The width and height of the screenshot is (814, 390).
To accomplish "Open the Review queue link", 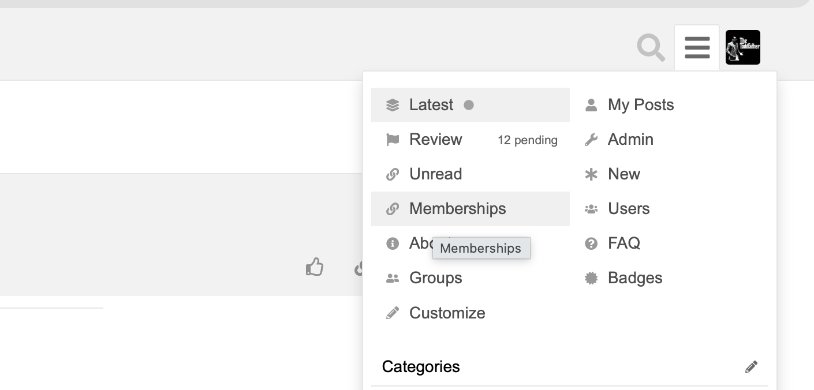I will pyautogui.click(x=435, y=140).
